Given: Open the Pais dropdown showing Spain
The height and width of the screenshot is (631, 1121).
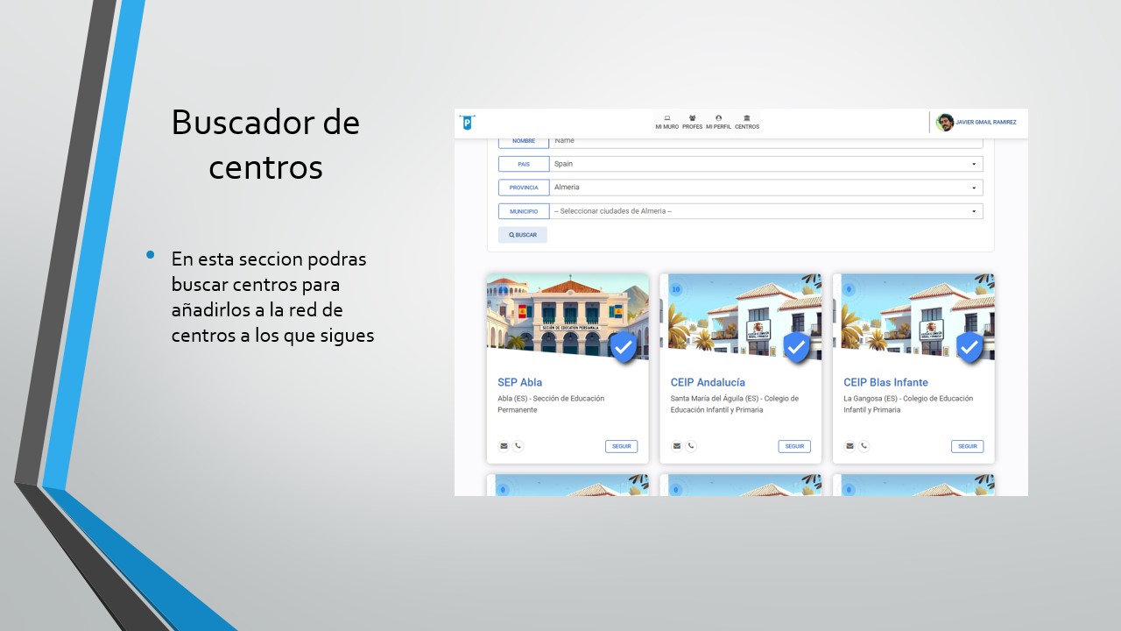Looking at the screenshot, I should pos(766,164).
